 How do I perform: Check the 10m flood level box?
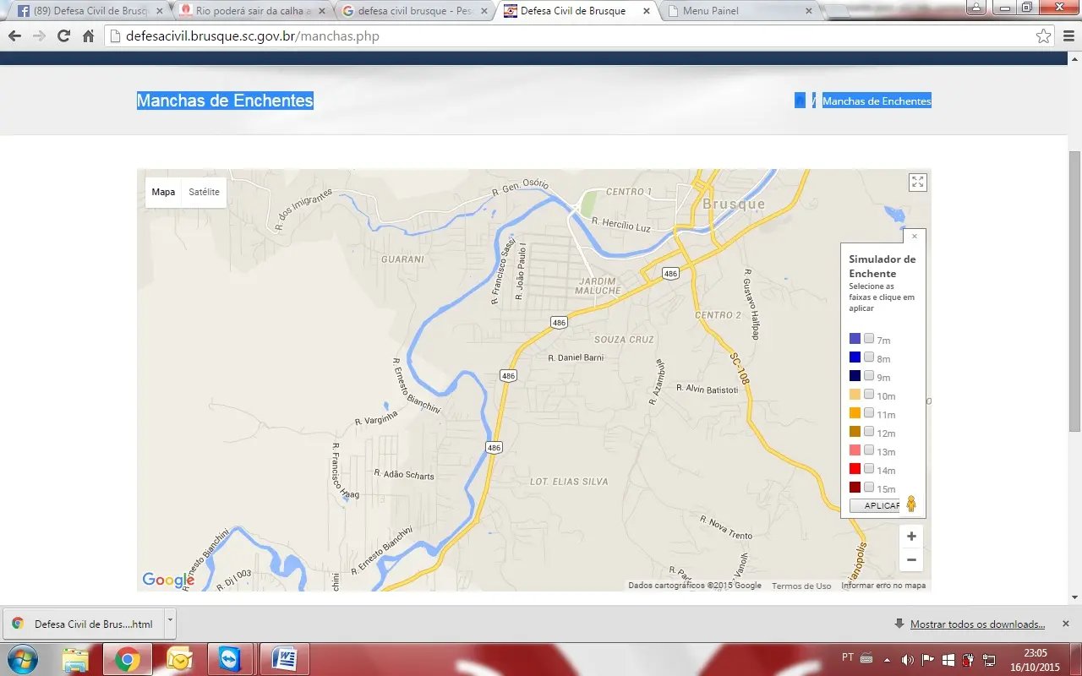(869, 395)
